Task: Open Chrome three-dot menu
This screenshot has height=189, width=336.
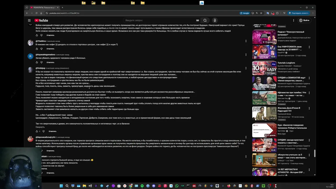Action: pyautogui.click(x=313, y=13)
